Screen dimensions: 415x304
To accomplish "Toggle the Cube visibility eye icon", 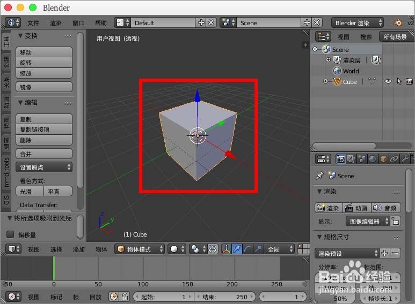I will click(x=388, y=81).
